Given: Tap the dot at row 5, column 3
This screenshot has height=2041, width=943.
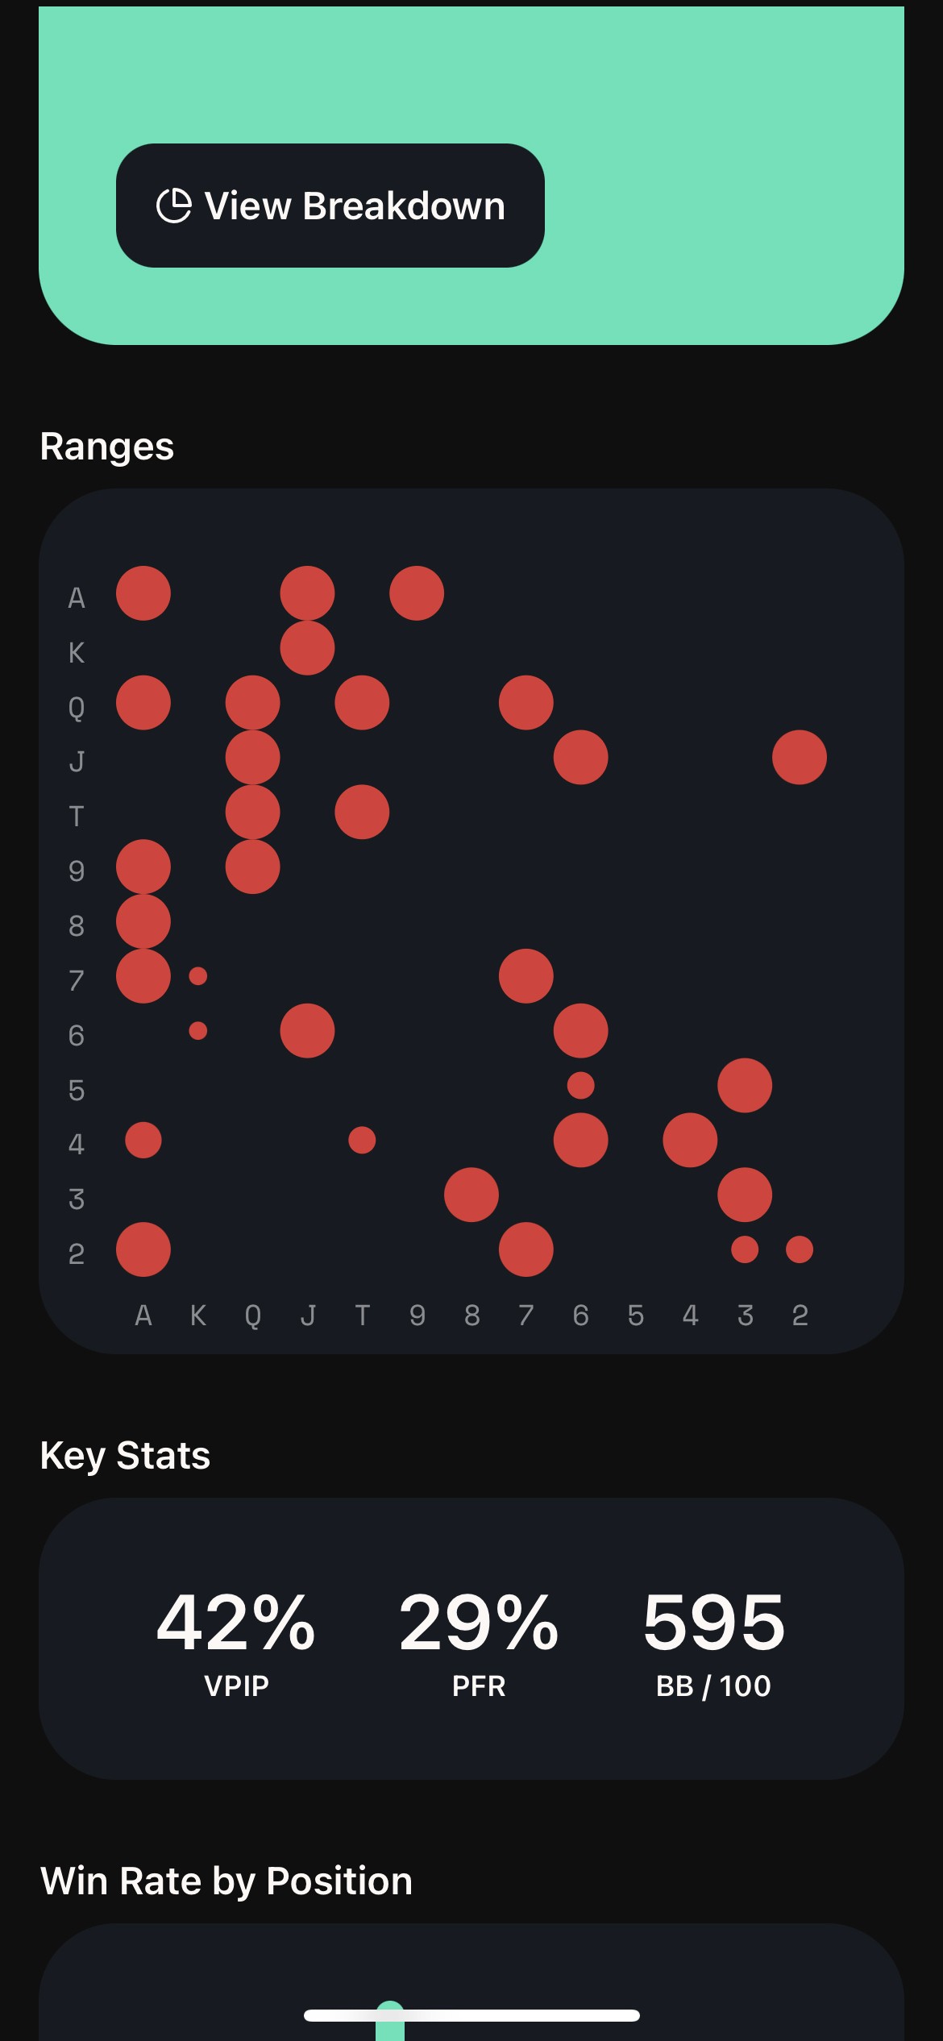Looking at the screenshot, I should click(x=745, y=1086).
